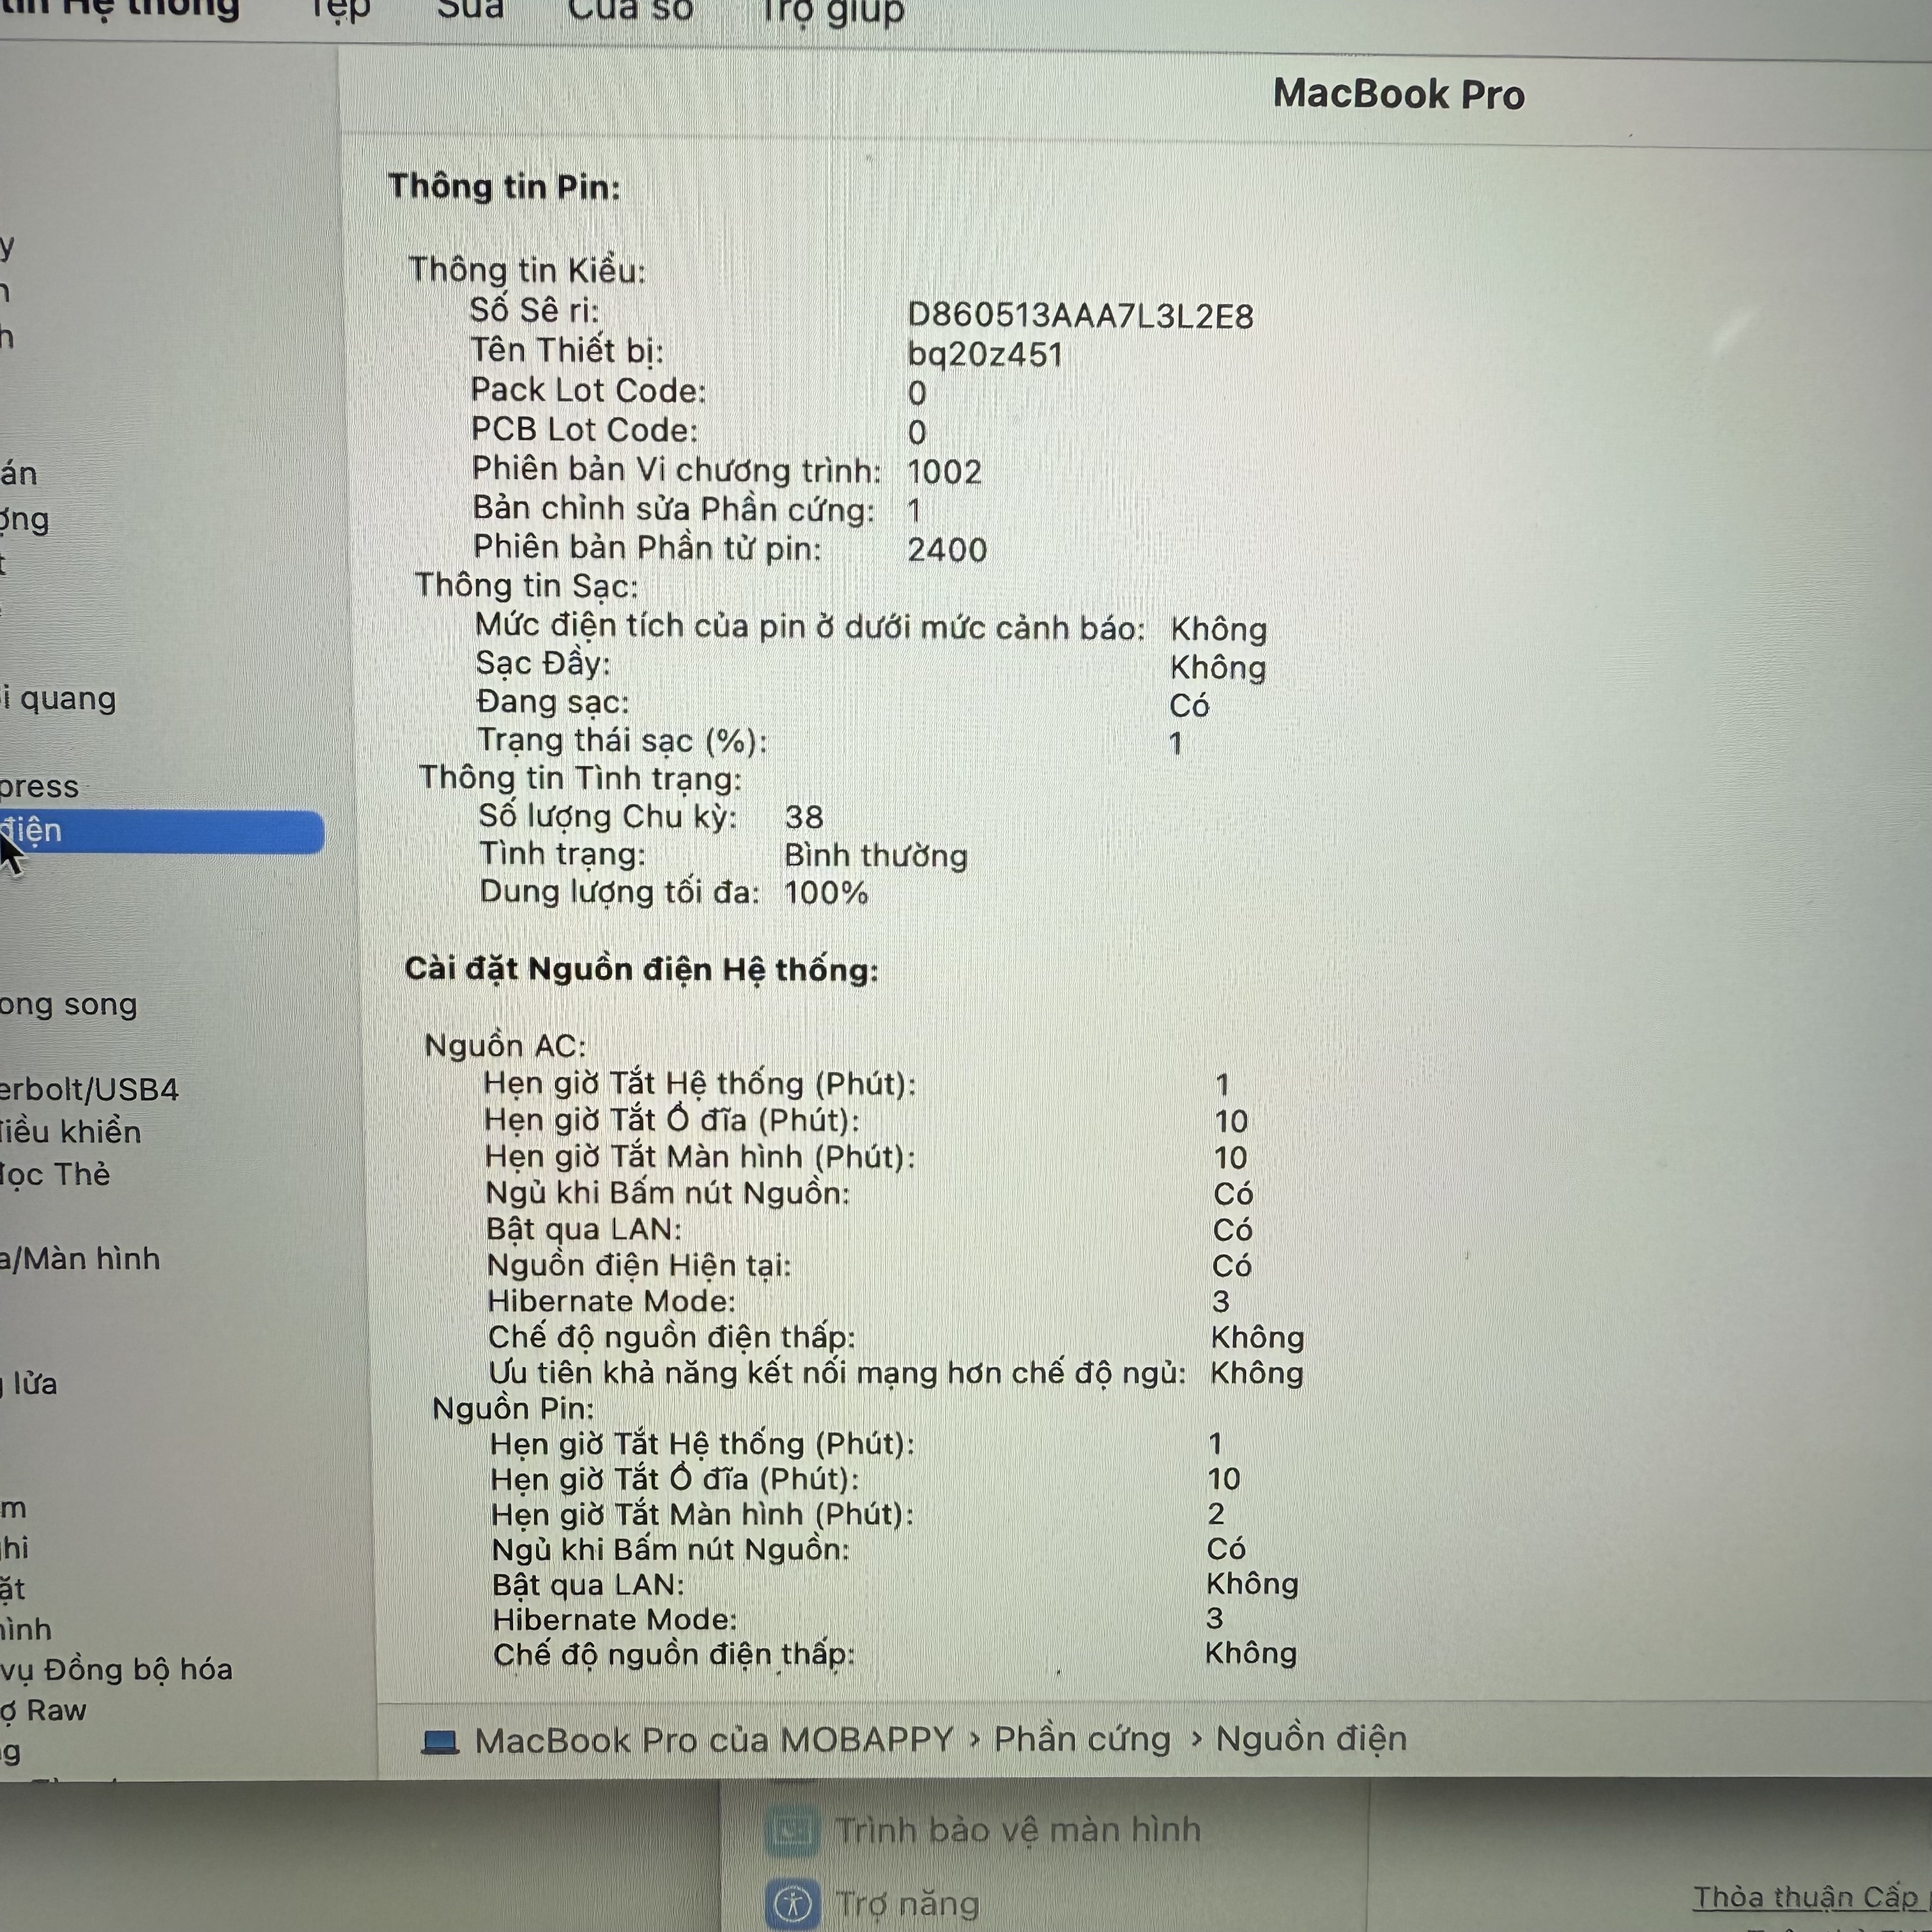Select the sidebar item ending in lửa
The height and width of the screenshot is (1932, 1932).
[x=30, y=1384]
